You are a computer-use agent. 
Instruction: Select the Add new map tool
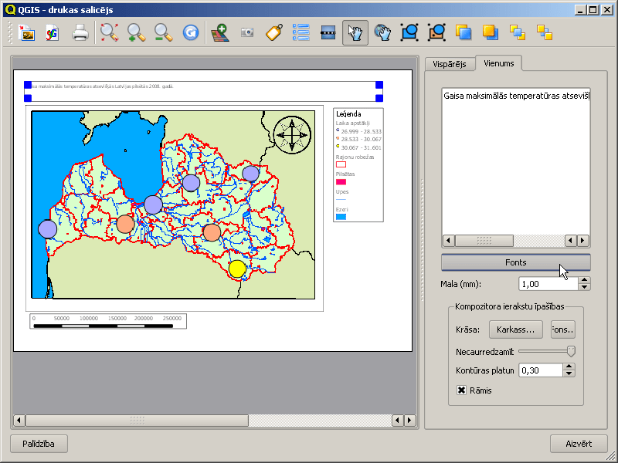tap(220, 32)
